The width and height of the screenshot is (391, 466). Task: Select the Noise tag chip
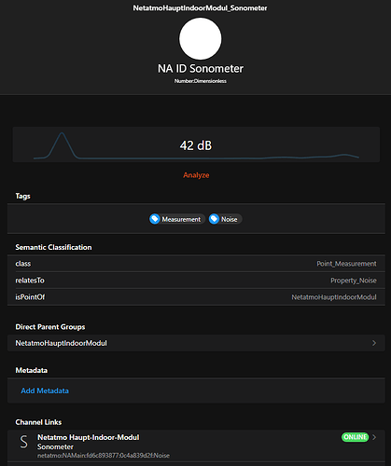point(225,219)
